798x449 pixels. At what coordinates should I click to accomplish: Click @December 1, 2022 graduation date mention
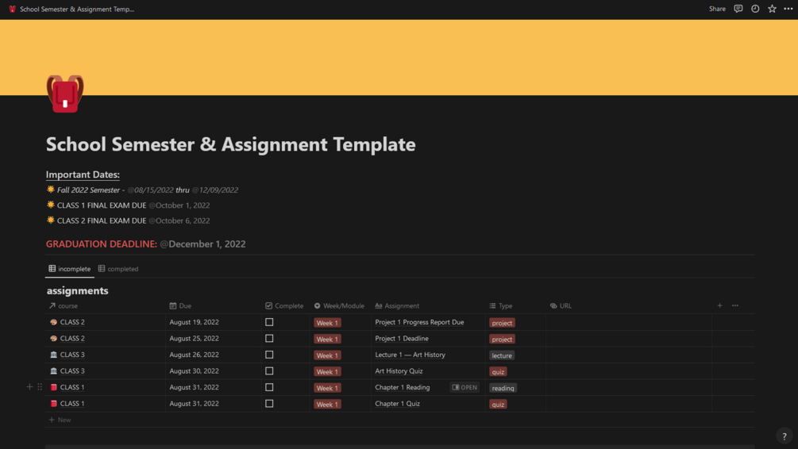[x=202, y=244]
